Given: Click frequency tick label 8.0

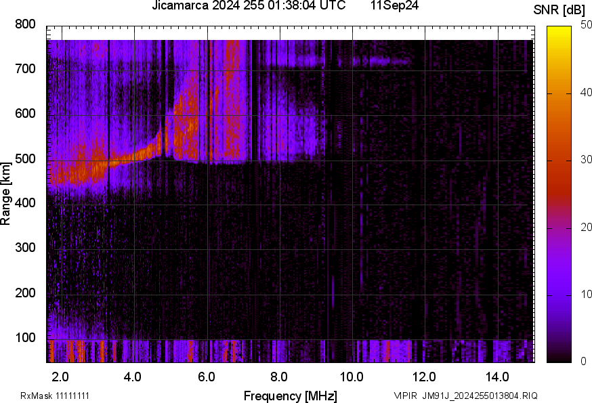Looking at the screenshot, I should pos(278,377).
